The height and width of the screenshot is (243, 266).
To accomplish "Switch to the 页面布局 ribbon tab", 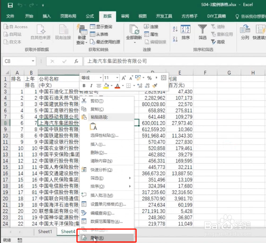I will click(68, 16).
